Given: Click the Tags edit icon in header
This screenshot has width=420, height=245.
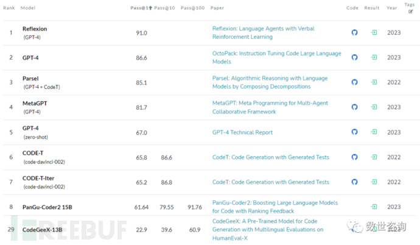Looking at the screenshot, I should (x=411, y=11).
